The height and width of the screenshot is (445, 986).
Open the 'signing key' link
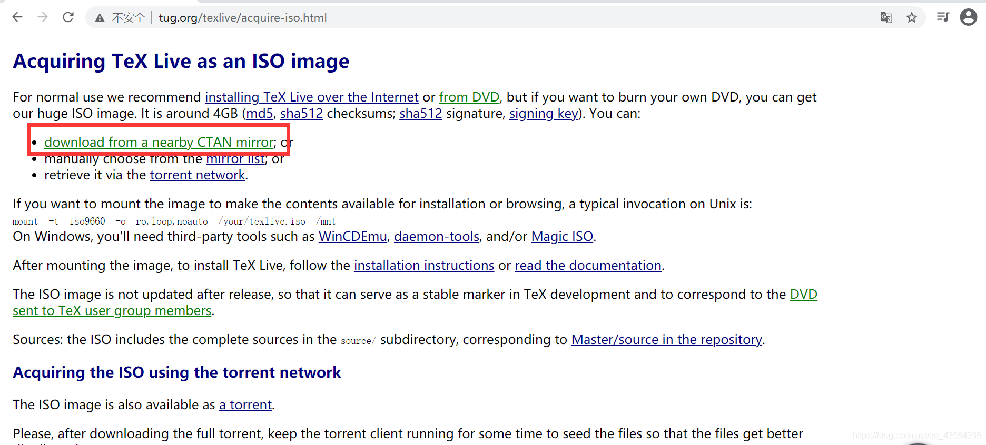pyautogui.click(x=544, y=114)
